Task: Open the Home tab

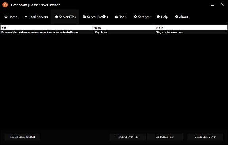Action: point(11,17)
